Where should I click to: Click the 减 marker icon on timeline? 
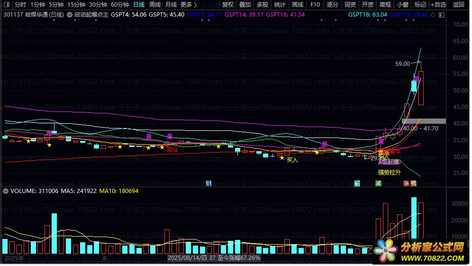[378, 183]
